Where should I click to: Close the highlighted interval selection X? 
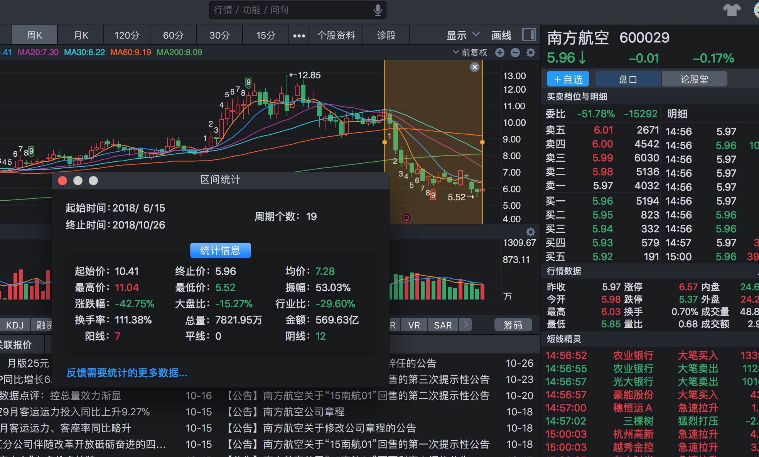[x=475, y=67]
